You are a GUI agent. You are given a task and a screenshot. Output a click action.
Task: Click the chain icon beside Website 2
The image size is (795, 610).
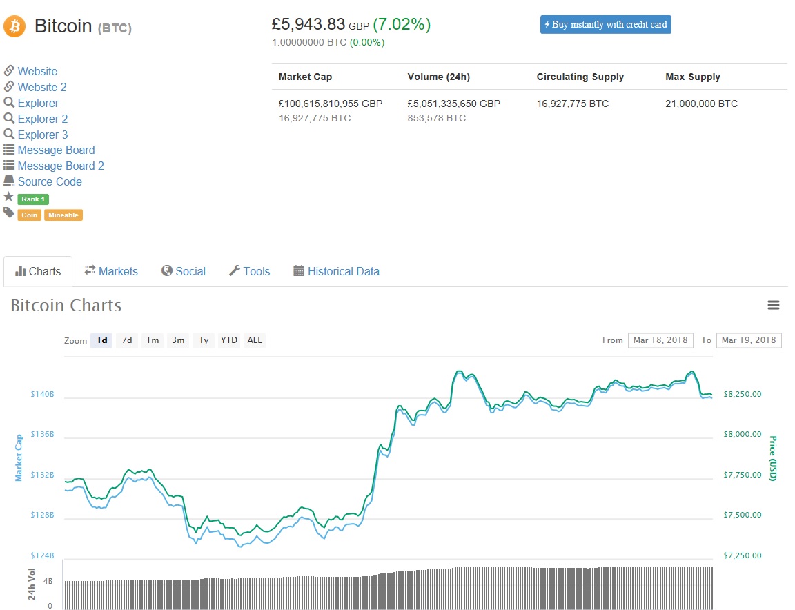[x=8, y=87]
